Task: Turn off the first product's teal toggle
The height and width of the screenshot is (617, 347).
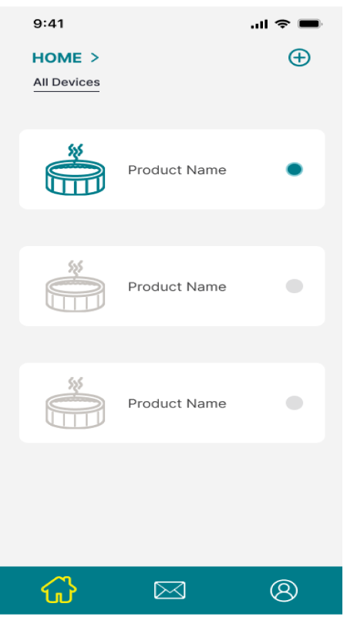Action: pos(295,169)
